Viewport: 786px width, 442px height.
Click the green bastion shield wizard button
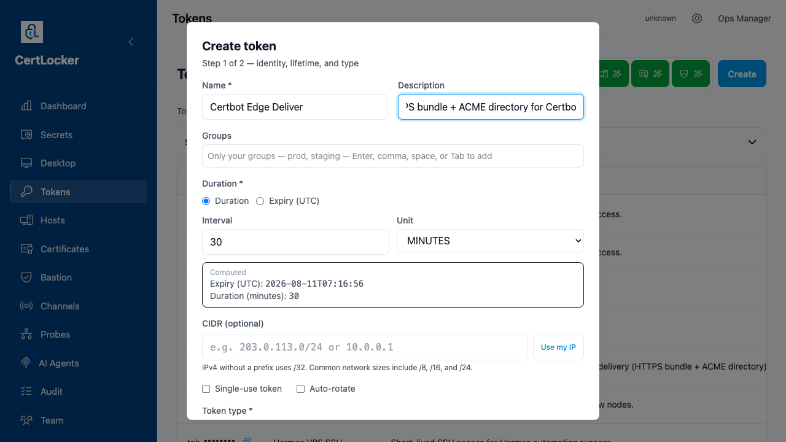[690, 74]
